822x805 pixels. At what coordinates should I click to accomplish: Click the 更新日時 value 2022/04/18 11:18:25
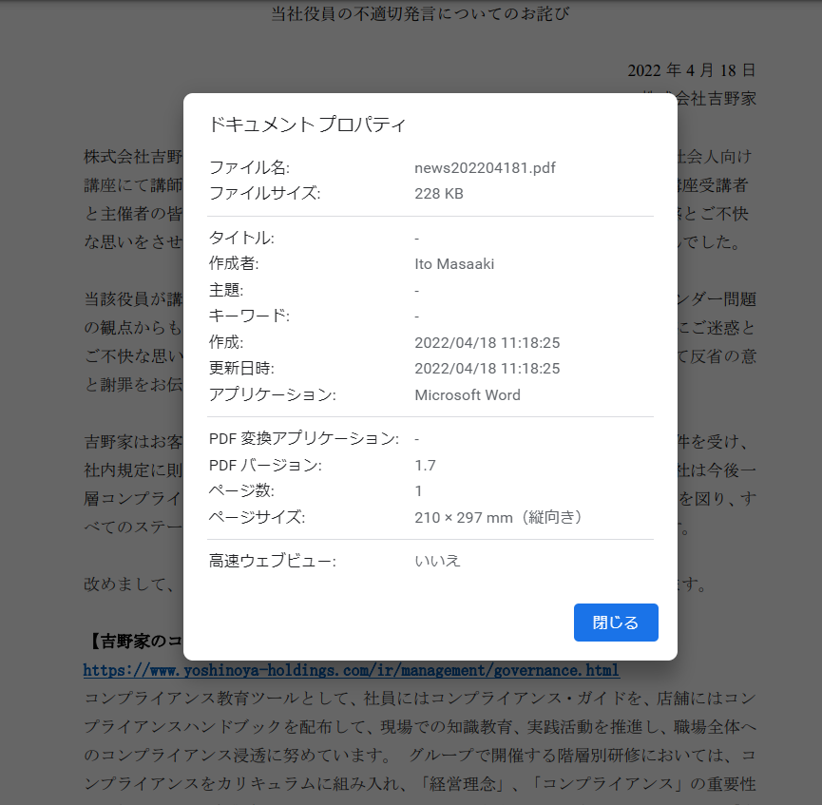[487, 368]
